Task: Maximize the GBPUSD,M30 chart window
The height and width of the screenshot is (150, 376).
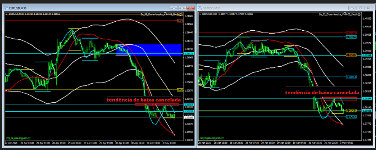Action: [361, 8]
